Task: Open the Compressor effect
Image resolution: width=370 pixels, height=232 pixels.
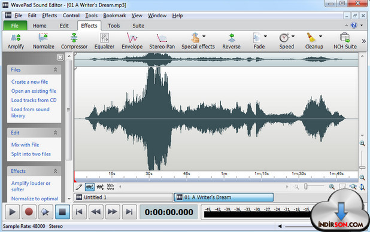Action: [x=74, y=41]
